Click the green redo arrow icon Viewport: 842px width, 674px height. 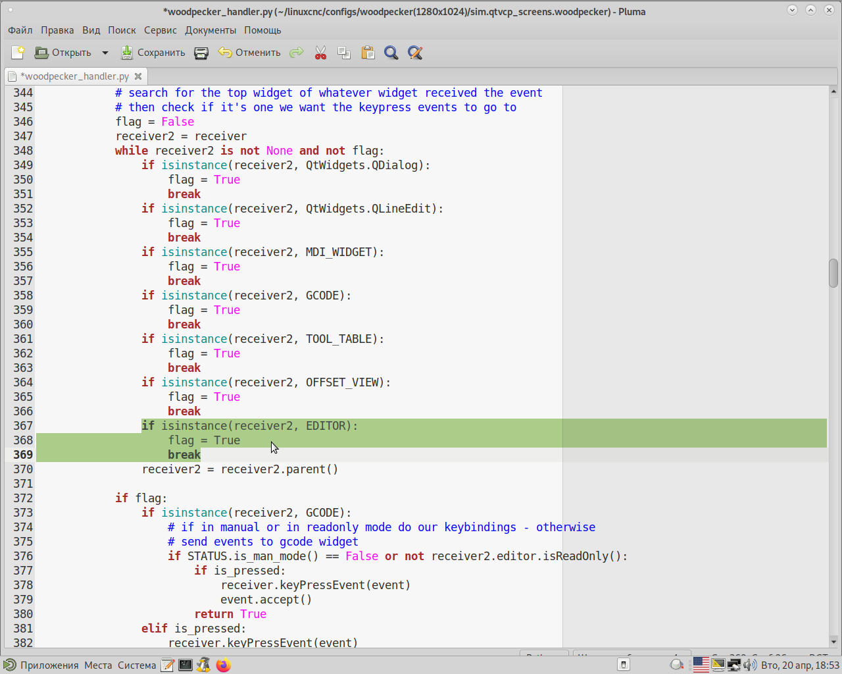pos(297,53)
